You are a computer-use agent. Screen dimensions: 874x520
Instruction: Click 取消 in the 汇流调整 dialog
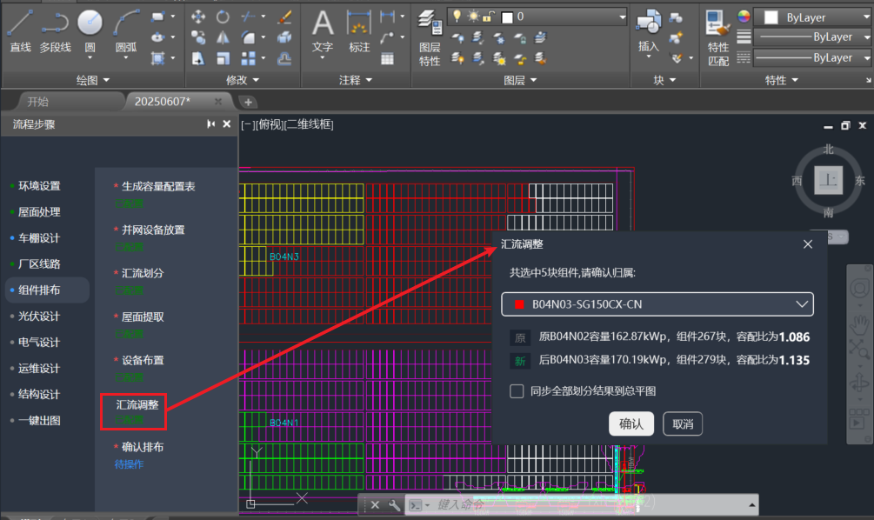pyautogui.click(x=683, y=424)
